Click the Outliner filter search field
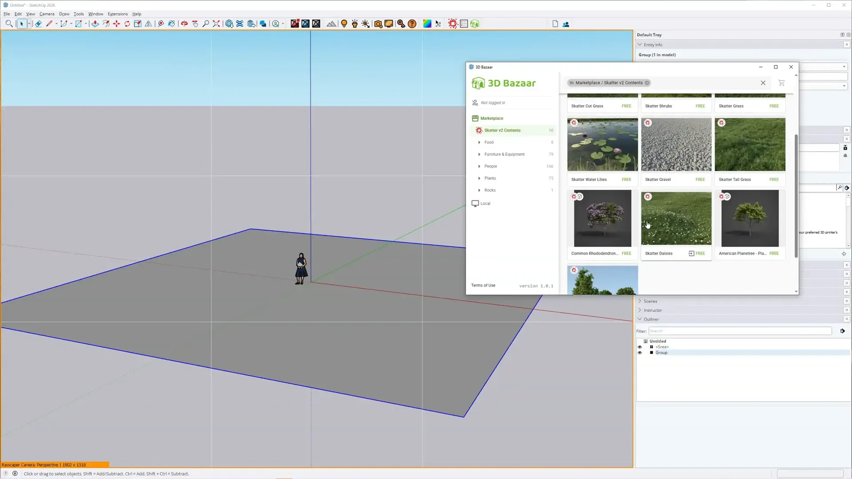This screenshot has width=852, height=479. (740, 331)
